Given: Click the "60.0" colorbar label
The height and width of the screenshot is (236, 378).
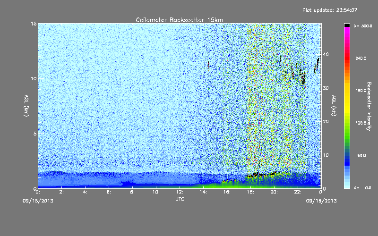Looking at the screenshot, I should point(361,155).
